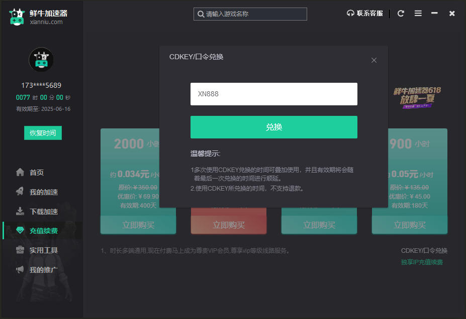Image resolution: width=466 pixels, height=319 pixels.
Task: Select 充值续费 in the sidebar
Action: (44, 231)
